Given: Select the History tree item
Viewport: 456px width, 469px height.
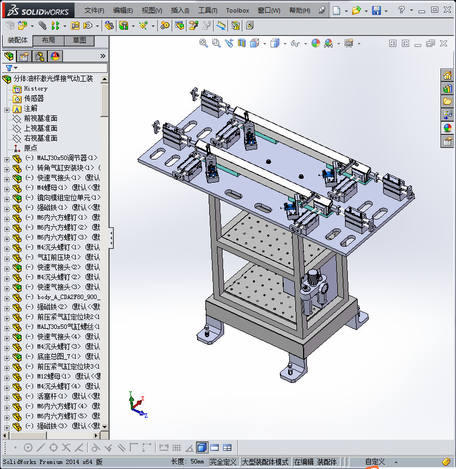Looking at the screenshot, I should [x=35, y=88].
